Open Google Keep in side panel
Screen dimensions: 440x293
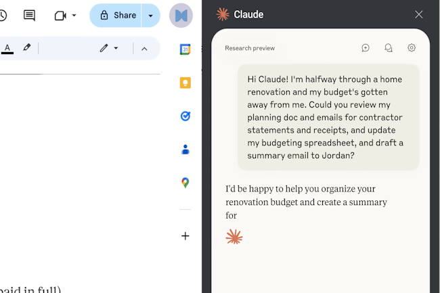point(185,83)
